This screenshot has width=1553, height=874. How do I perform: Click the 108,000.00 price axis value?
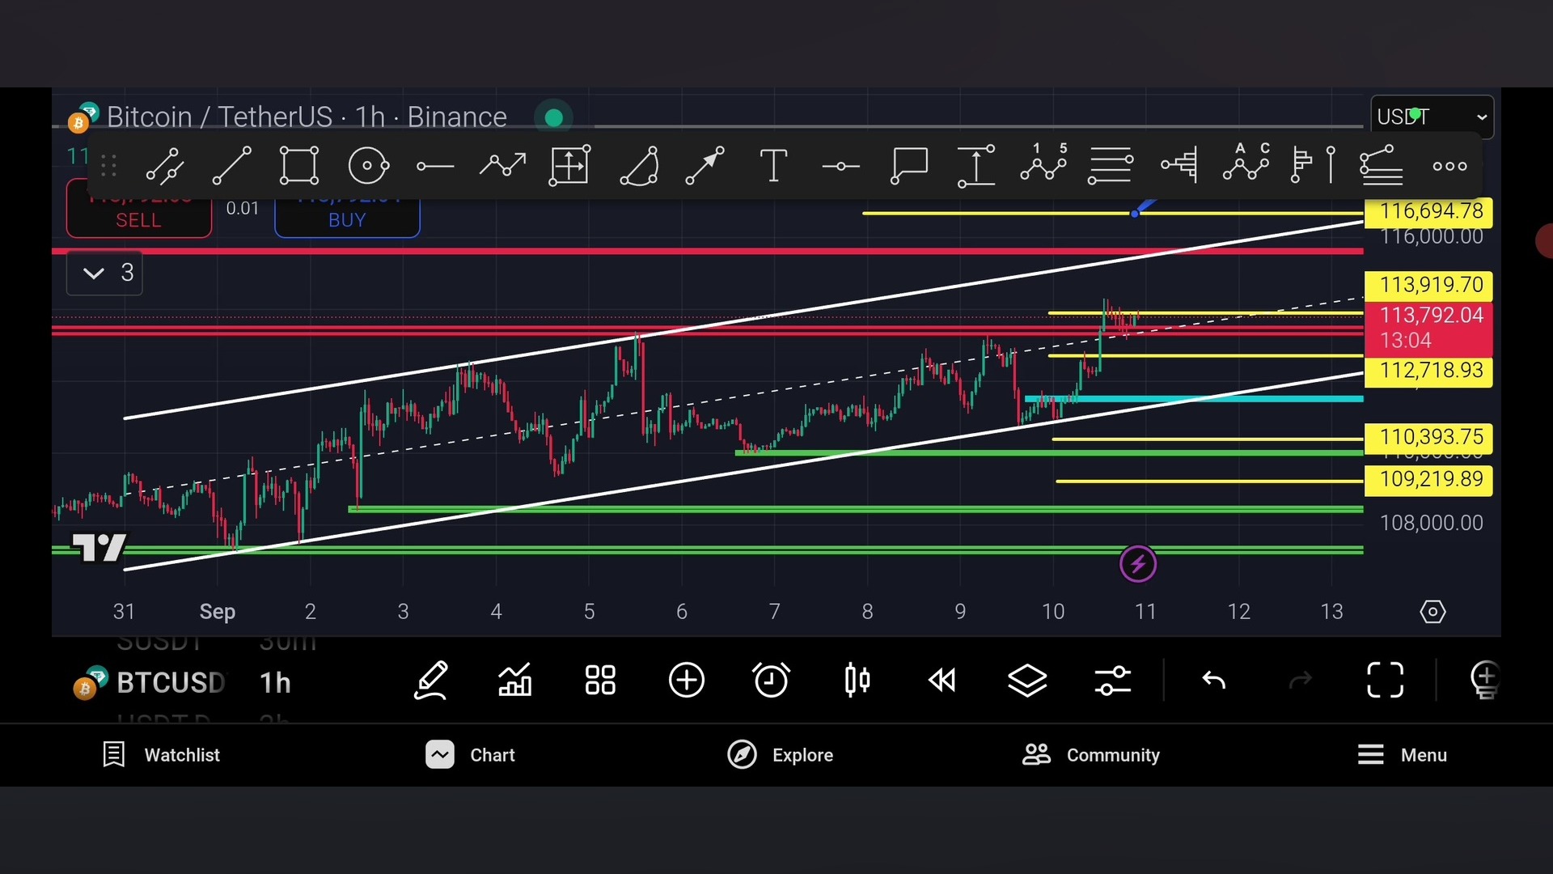[x=1431, y=524]
